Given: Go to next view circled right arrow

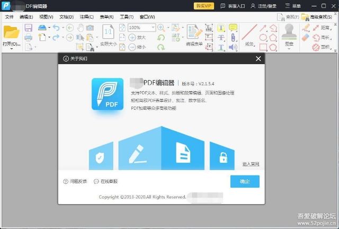Looking at the screenshot, I should coord(69,37).
